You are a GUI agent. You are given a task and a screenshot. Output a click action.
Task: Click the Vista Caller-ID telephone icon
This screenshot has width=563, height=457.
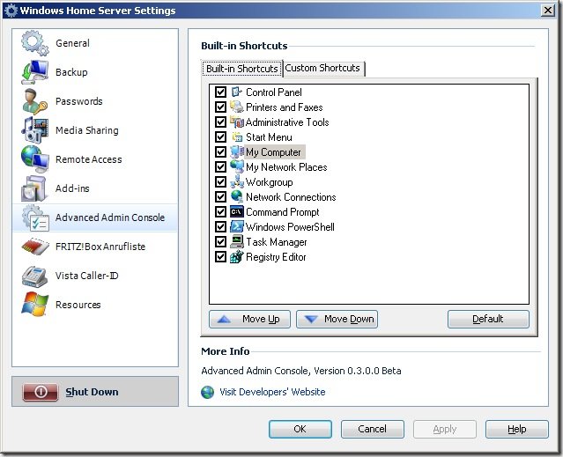click(x=34, y=276)
